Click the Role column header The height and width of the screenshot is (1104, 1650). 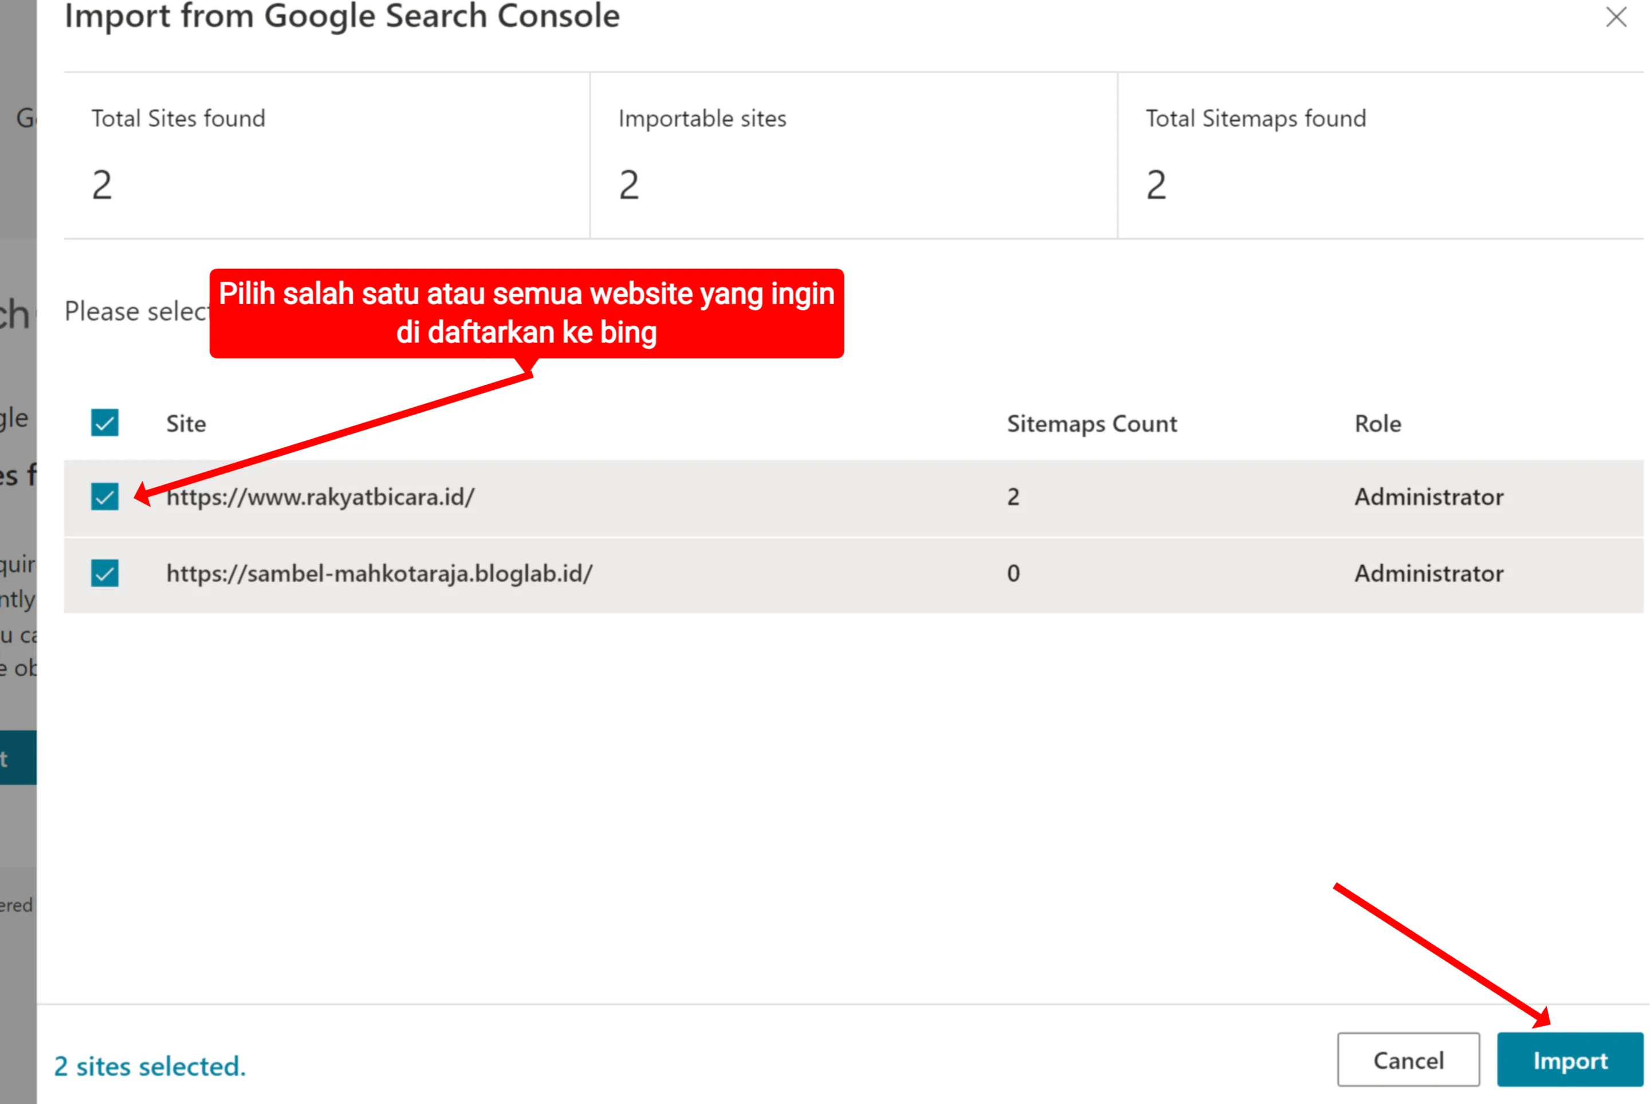pos(1377,424)
